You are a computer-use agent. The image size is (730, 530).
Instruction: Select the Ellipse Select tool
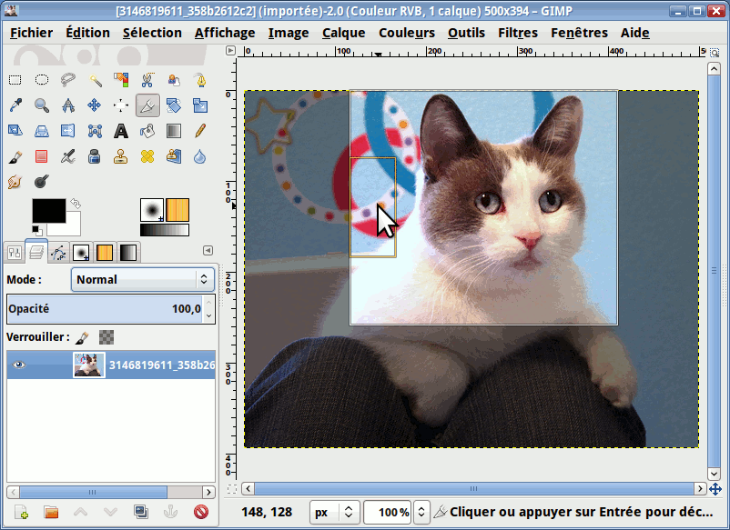(42, 80)
